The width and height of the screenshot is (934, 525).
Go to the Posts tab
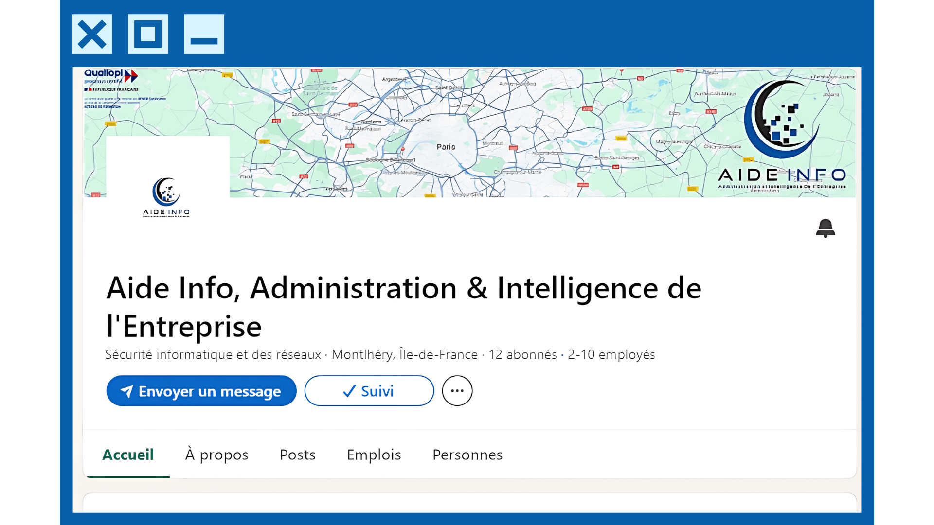tap(297, 455)
